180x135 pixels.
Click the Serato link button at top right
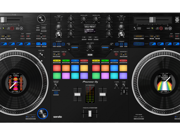pos(177,20)
